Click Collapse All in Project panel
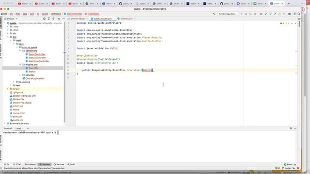Viewport: 310px width, 174px height. pos(53,19)
